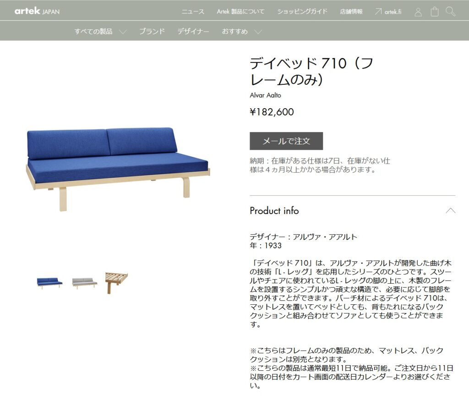This screenshot has width=469, height=401.
Task: Click the メールで注文 button
Action: [x=286, y=141]
